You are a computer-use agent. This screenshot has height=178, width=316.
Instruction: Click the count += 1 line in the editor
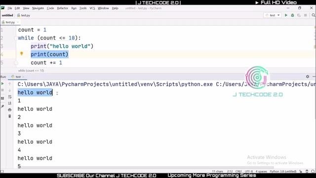(46, 63)
